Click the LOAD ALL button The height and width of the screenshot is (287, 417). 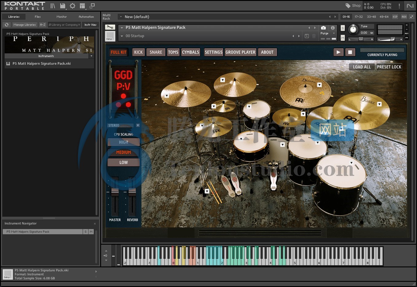click(362, 67)
